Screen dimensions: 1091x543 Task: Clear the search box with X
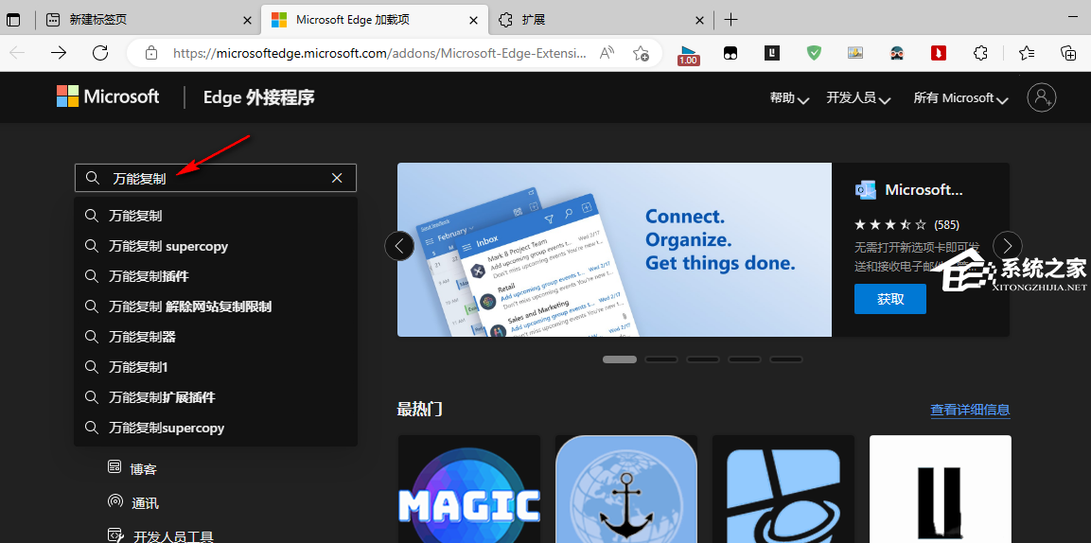[x=337, y=178]
